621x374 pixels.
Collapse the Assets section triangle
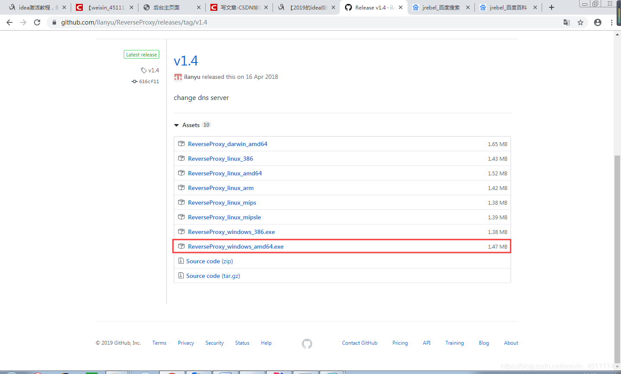176,125
